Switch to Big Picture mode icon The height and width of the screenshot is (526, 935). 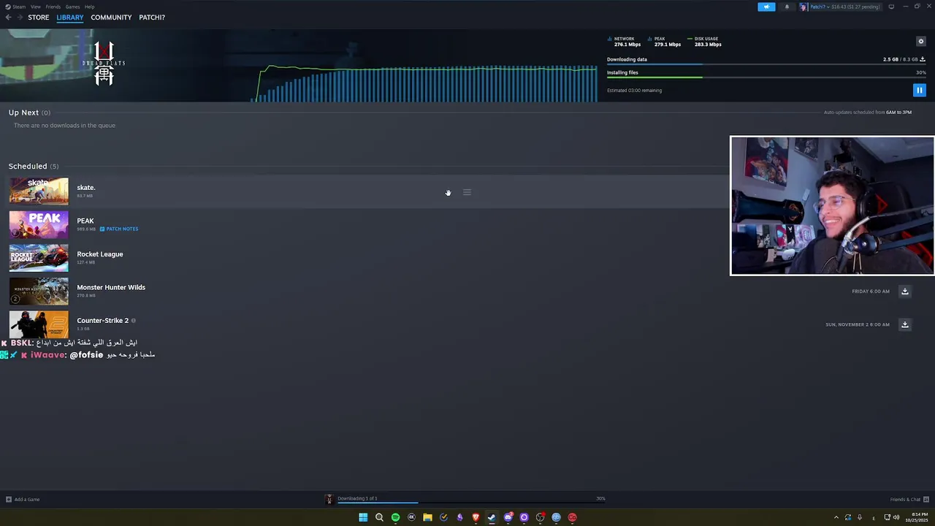(x=891, y=7)
